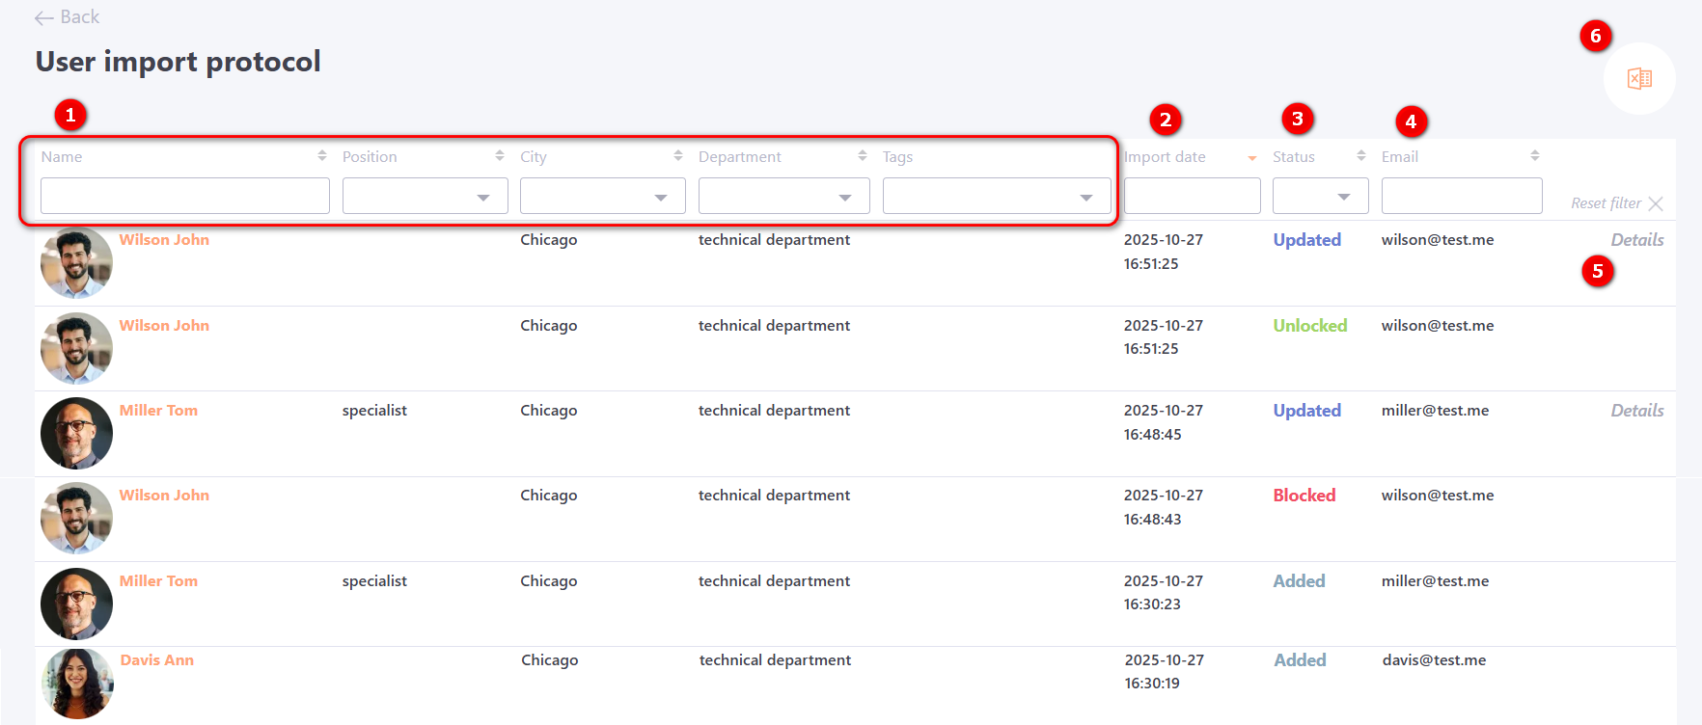The image size is (1702, 725).
Task: Sort the table by Name column
Action: click(322, 156)
